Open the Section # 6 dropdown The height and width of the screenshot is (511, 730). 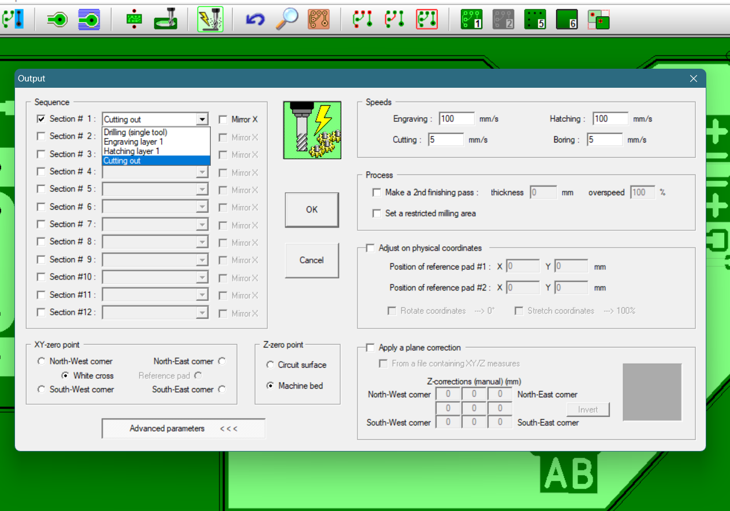(x=202, y=207)
